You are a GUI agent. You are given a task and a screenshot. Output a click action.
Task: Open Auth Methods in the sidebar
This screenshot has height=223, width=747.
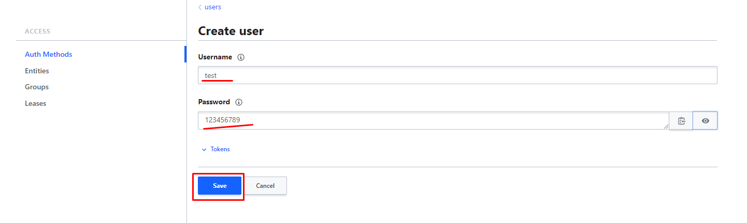[x=48, y=54]
